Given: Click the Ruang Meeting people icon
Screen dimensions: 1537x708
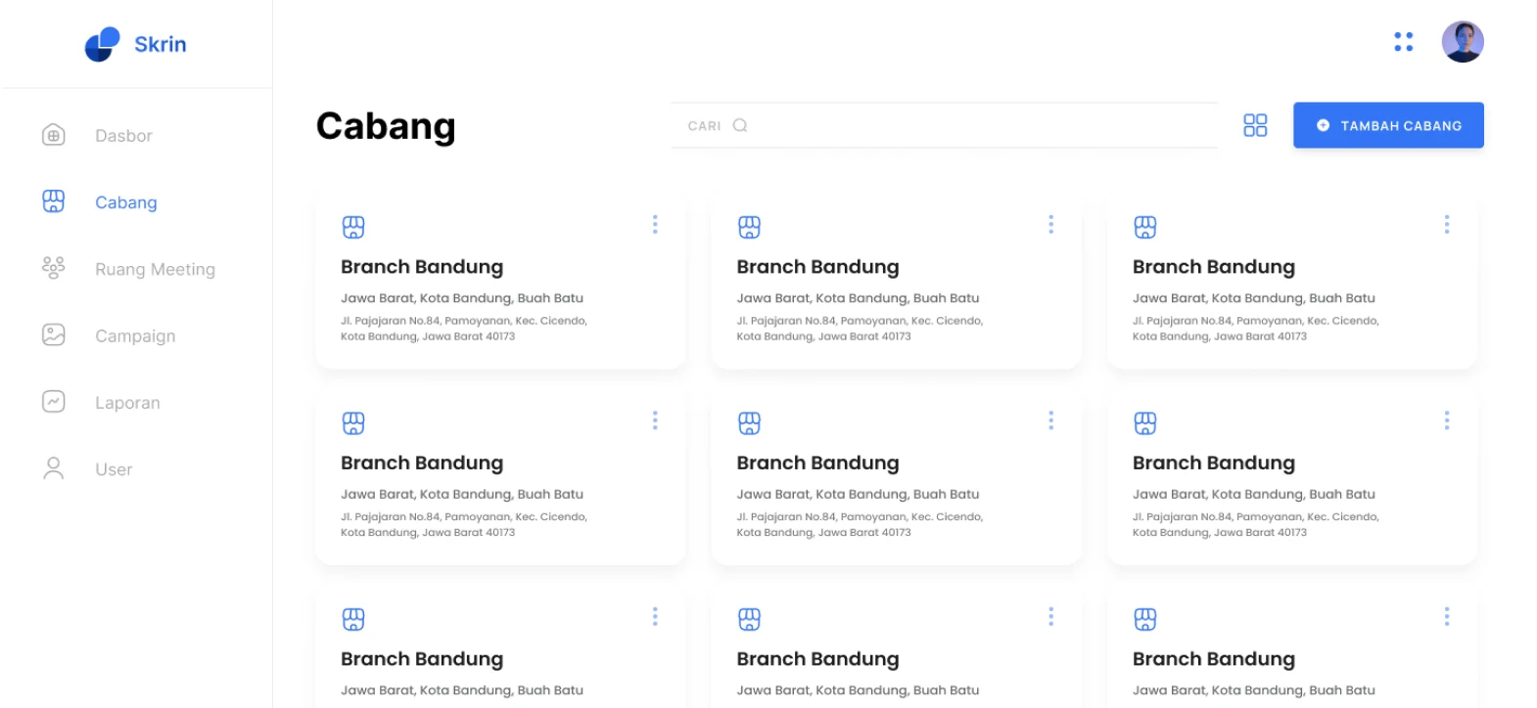Looking at the screenshot, I should pyautogui.click(x=54, y=268).
